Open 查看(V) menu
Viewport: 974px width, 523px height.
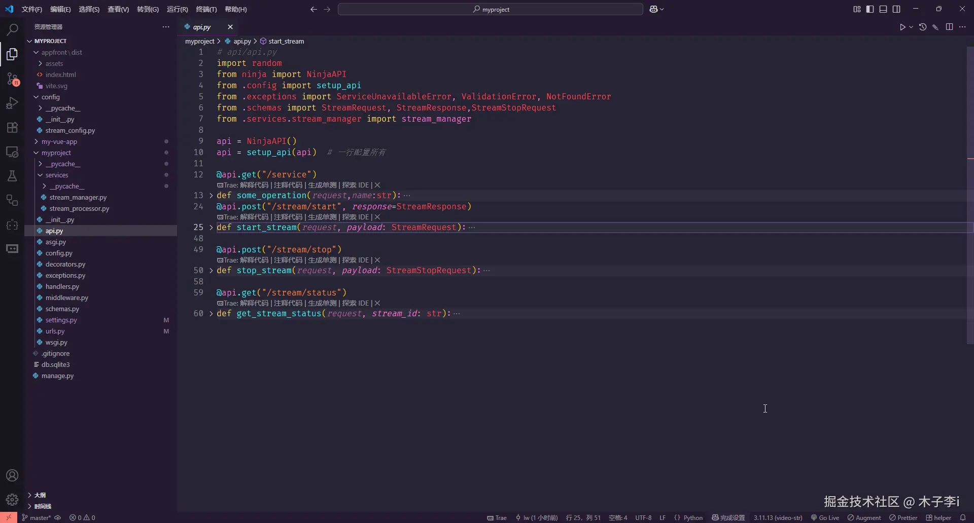118,9
